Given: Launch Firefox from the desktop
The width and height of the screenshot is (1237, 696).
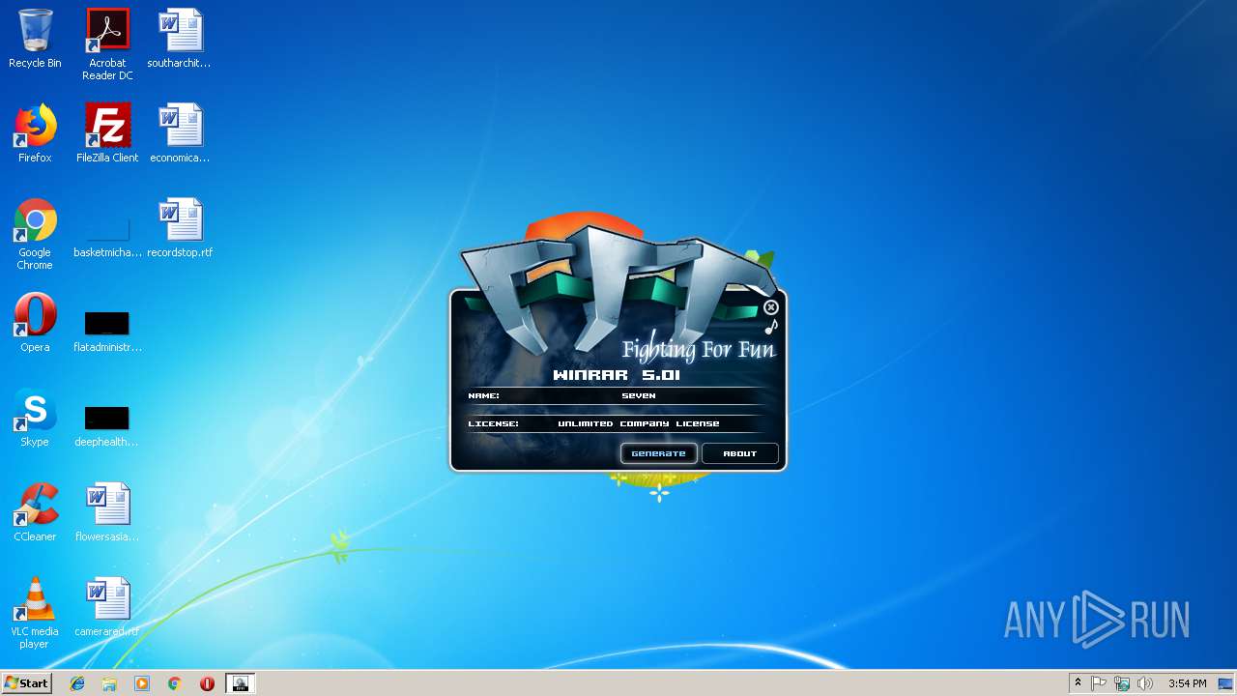Looking at the screenshot, I should pos(35,133).
